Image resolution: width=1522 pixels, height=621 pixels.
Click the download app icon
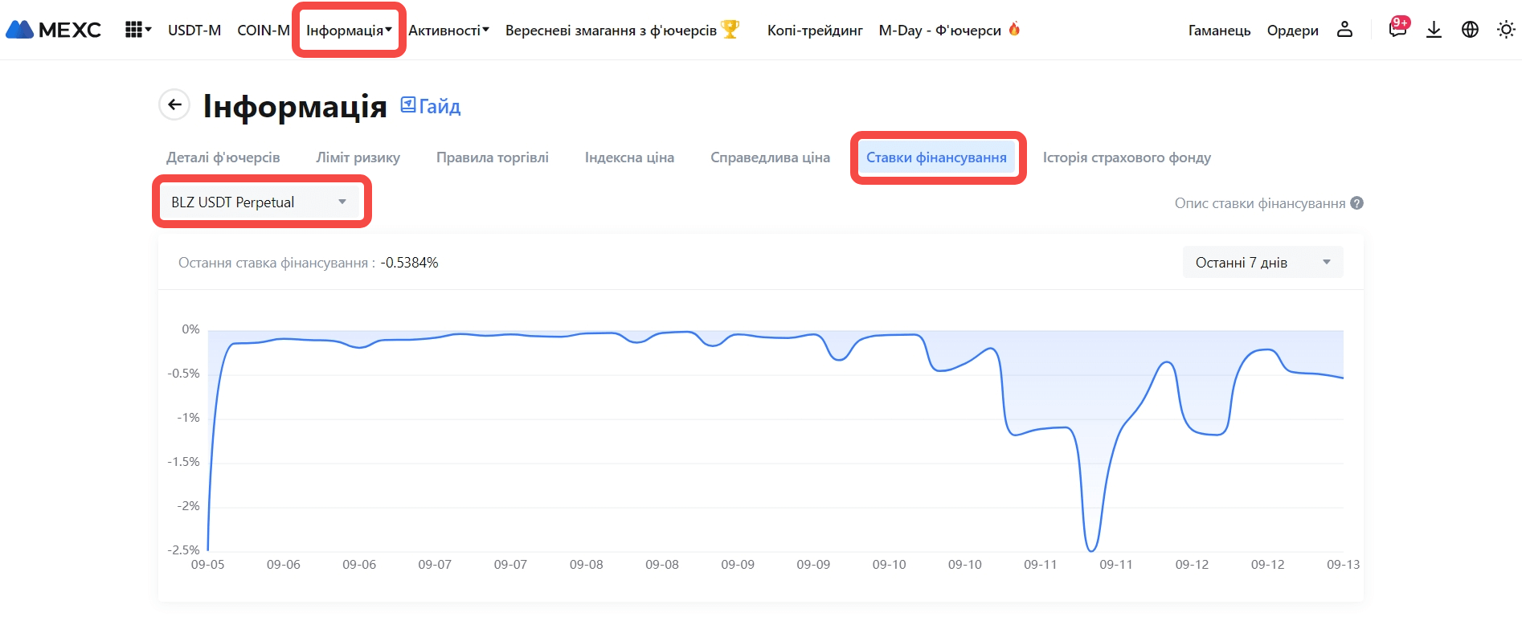tap(1434, 30)
